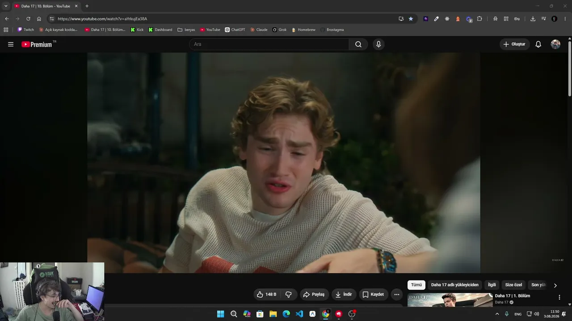Open browser downloads arrow icon
Viewport: 572px width, 321px height.
click(x=533, y=19)
